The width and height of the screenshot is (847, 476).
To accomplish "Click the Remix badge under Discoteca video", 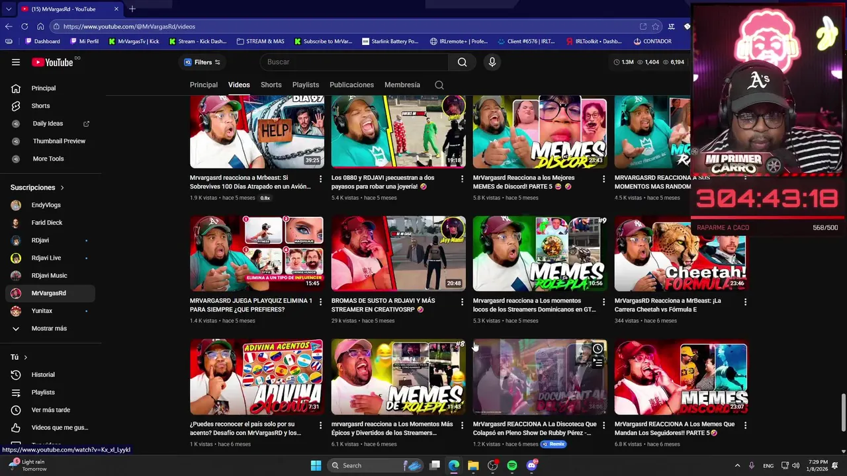I will pyautogui.click(x=553, y=444).
